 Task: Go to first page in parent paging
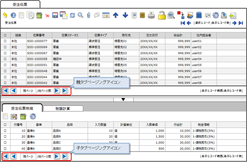(6, 91)
